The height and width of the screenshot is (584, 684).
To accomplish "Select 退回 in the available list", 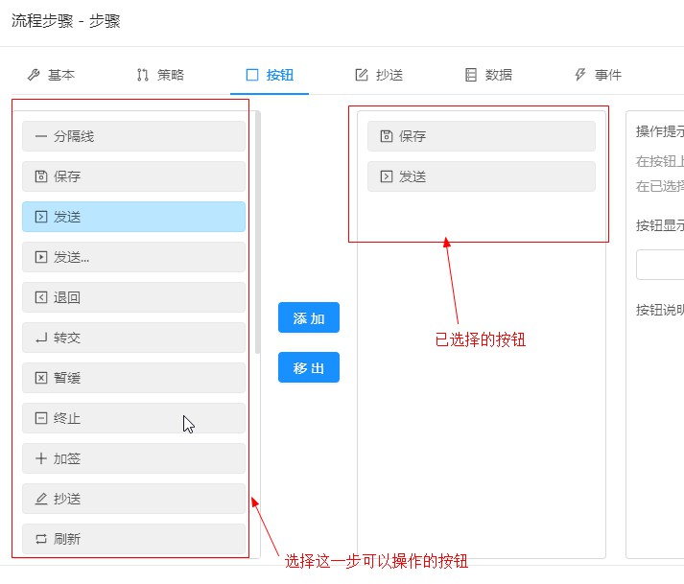I will 134,297.
